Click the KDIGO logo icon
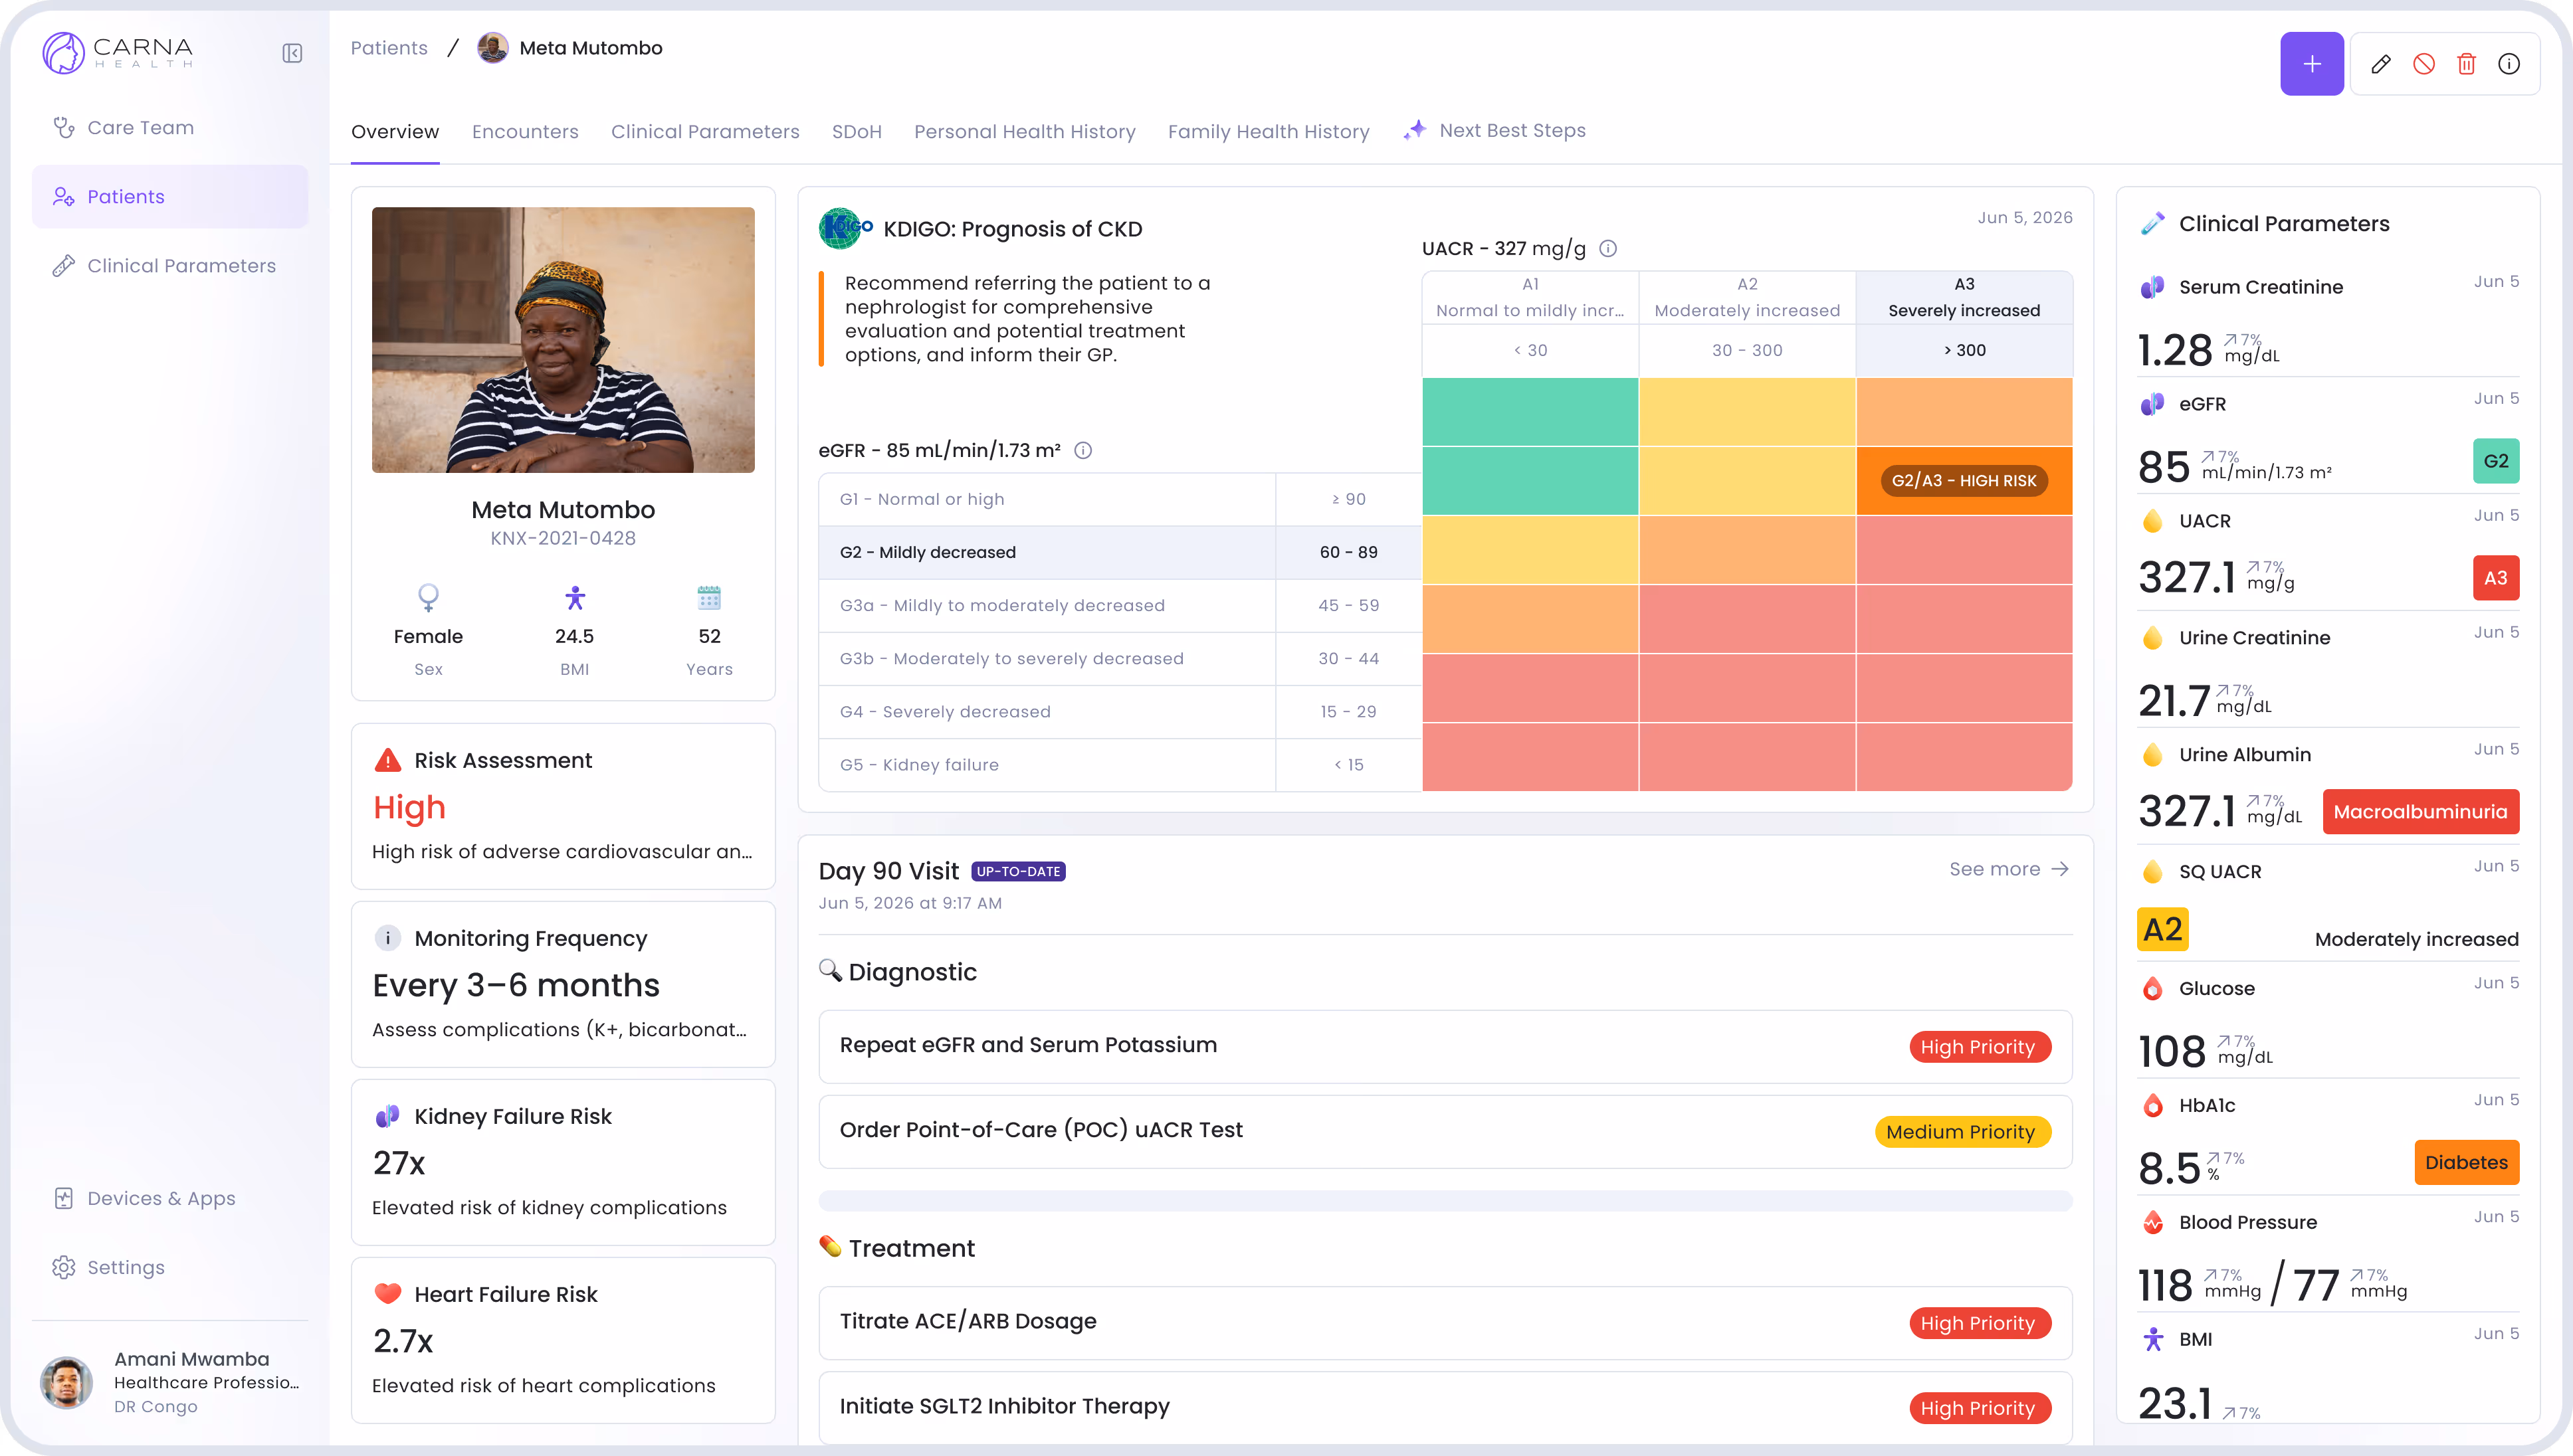 (x=845, y=228)
